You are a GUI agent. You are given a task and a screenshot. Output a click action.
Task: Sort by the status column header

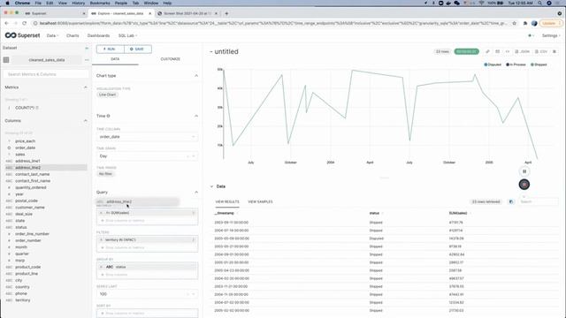pyautogui.click(x=374, y=213)
